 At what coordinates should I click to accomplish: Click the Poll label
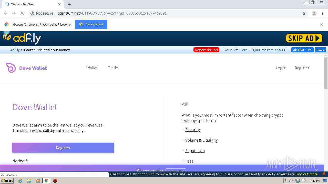click(x=185, y=104)
